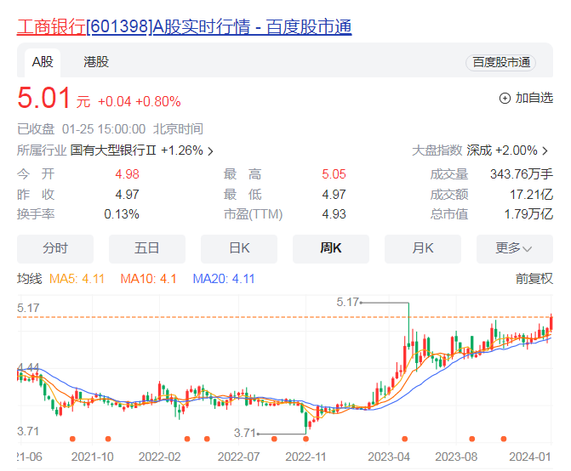The height and width of the screenshot is (471, 571).
Task: Select the 分时 chart tab
Action: point(55,249)
